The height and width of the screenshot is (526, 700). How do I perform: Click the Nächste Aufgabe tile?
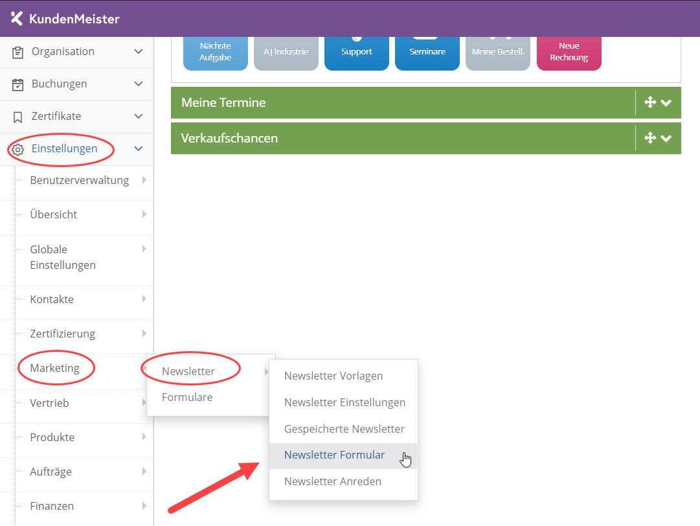click(215, 54)
